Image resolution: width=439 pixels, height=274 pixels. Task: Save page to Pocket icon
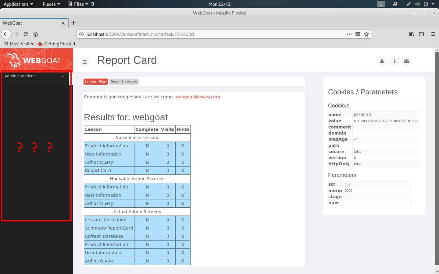358,34
